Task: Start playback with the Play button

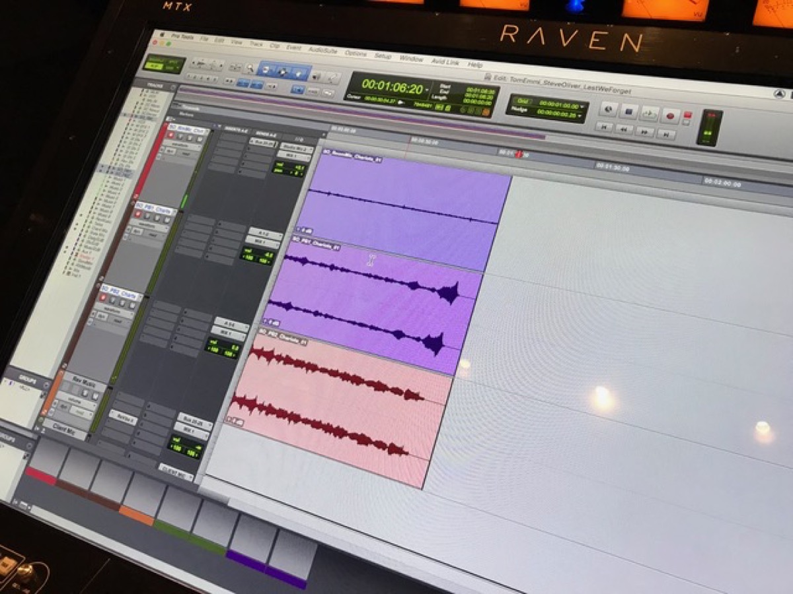Action: pyautogui.click(x=650, y=114)
